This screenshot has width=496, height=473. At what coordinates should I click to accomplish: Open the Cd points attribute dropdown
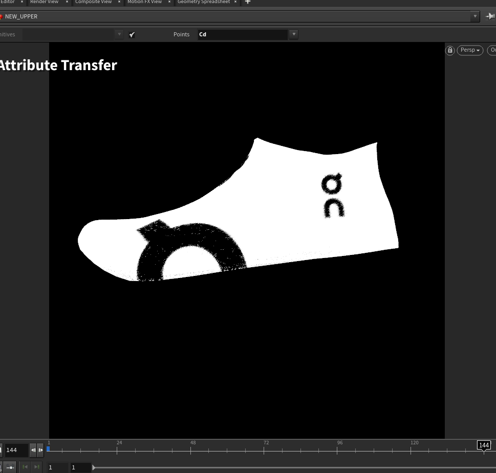(x=294, y=34)
